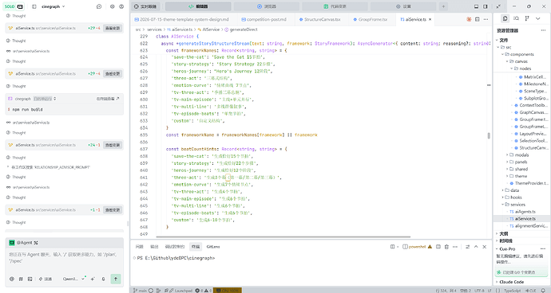Toggle the chat sidebar panel icon
This screenshot has width=551, height=293.
pyautogui.click(x=34, y=6)
